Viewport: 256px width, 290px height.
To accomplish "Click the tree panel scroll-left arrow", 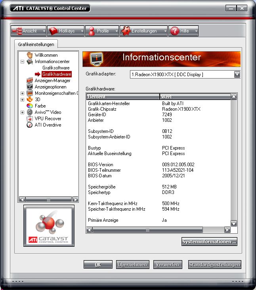I will (x=22, y=200).
